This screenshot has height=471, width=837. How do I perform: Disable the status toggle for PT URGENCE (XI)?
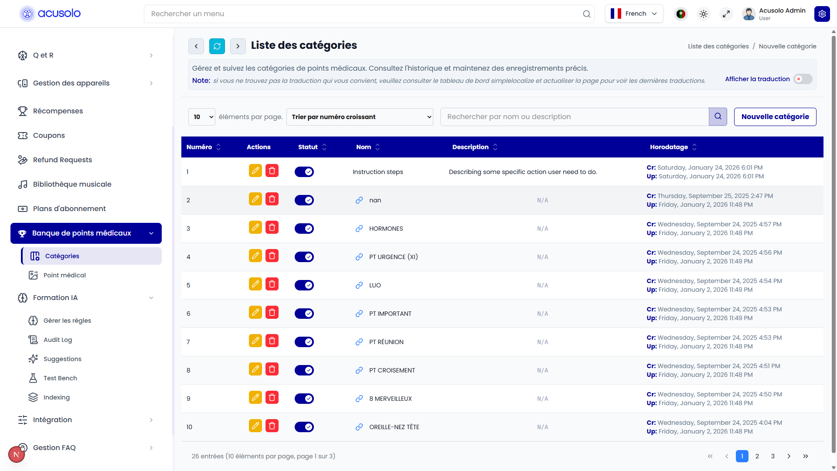(304, 256)
